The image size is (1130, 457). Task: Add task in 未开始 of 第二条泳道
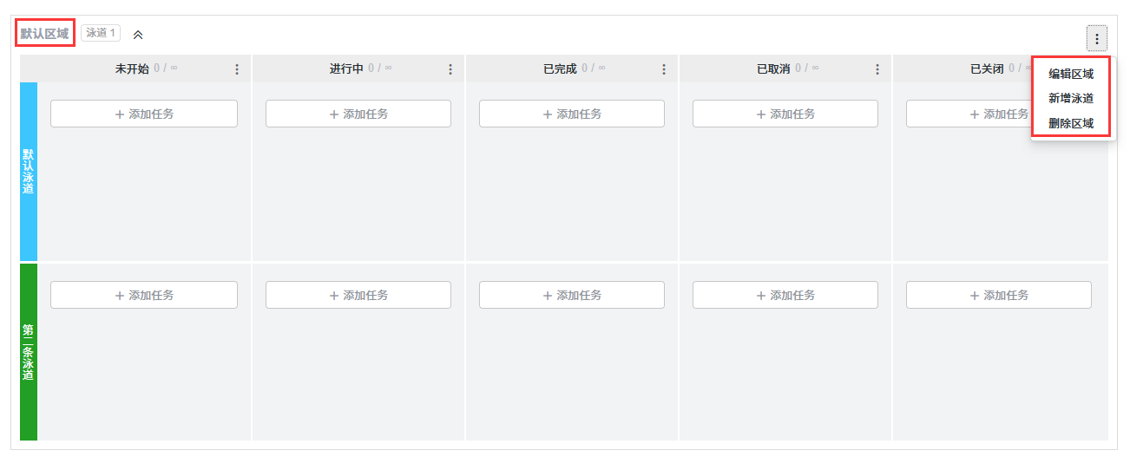click(144, 295)
